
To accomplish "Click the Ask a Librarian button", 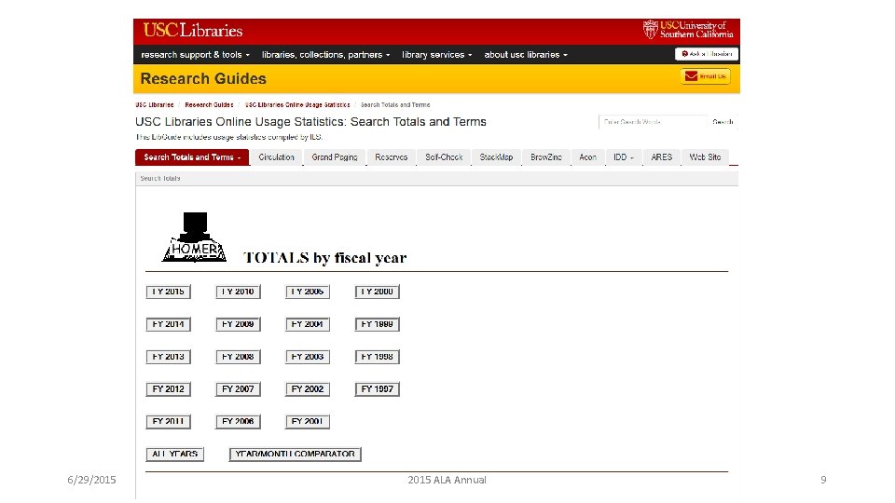I will pos(707,54).
